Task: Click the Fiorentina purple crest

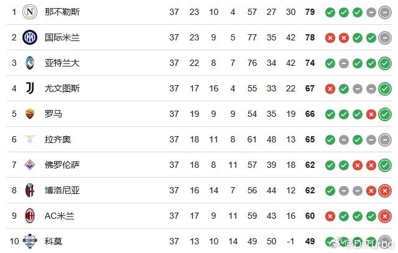Action: [x=30, y=165]
